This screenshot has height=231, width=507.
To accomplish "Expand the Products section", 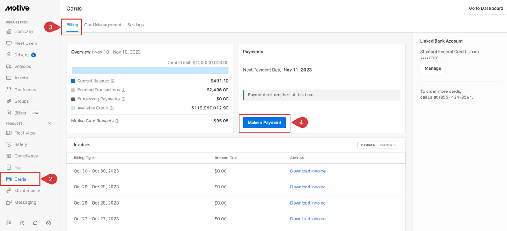I will pyautogui.click(x=49, y=123).
